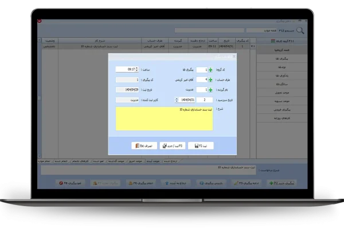Click the کاربر ثبت کننده field

tap(127, 100)
